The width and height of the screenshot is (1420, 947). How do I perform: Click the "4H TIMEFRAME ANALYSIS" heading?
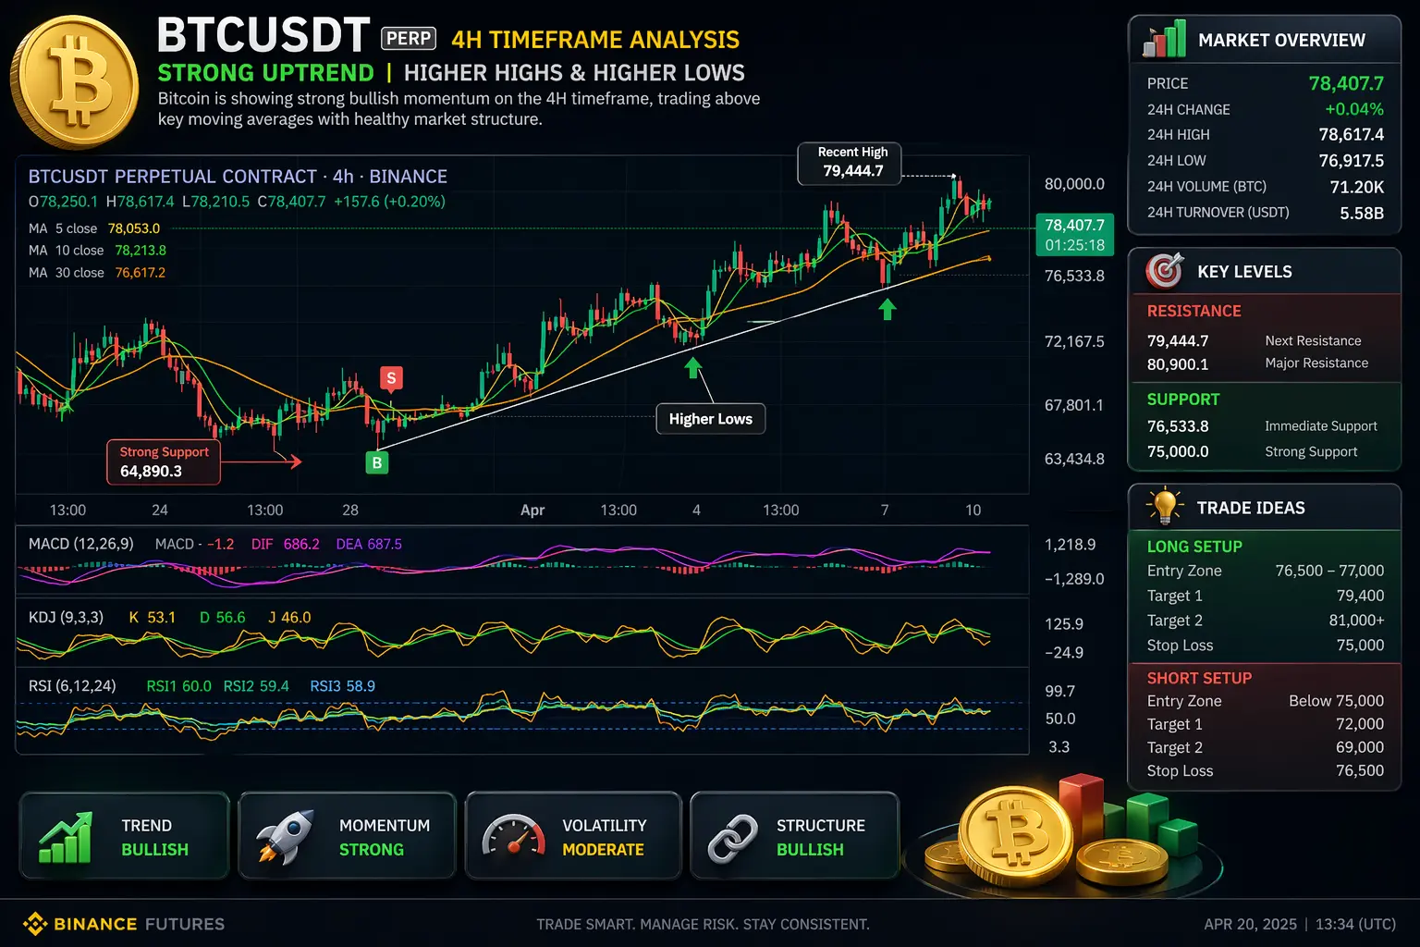click(x=595, y=40)
